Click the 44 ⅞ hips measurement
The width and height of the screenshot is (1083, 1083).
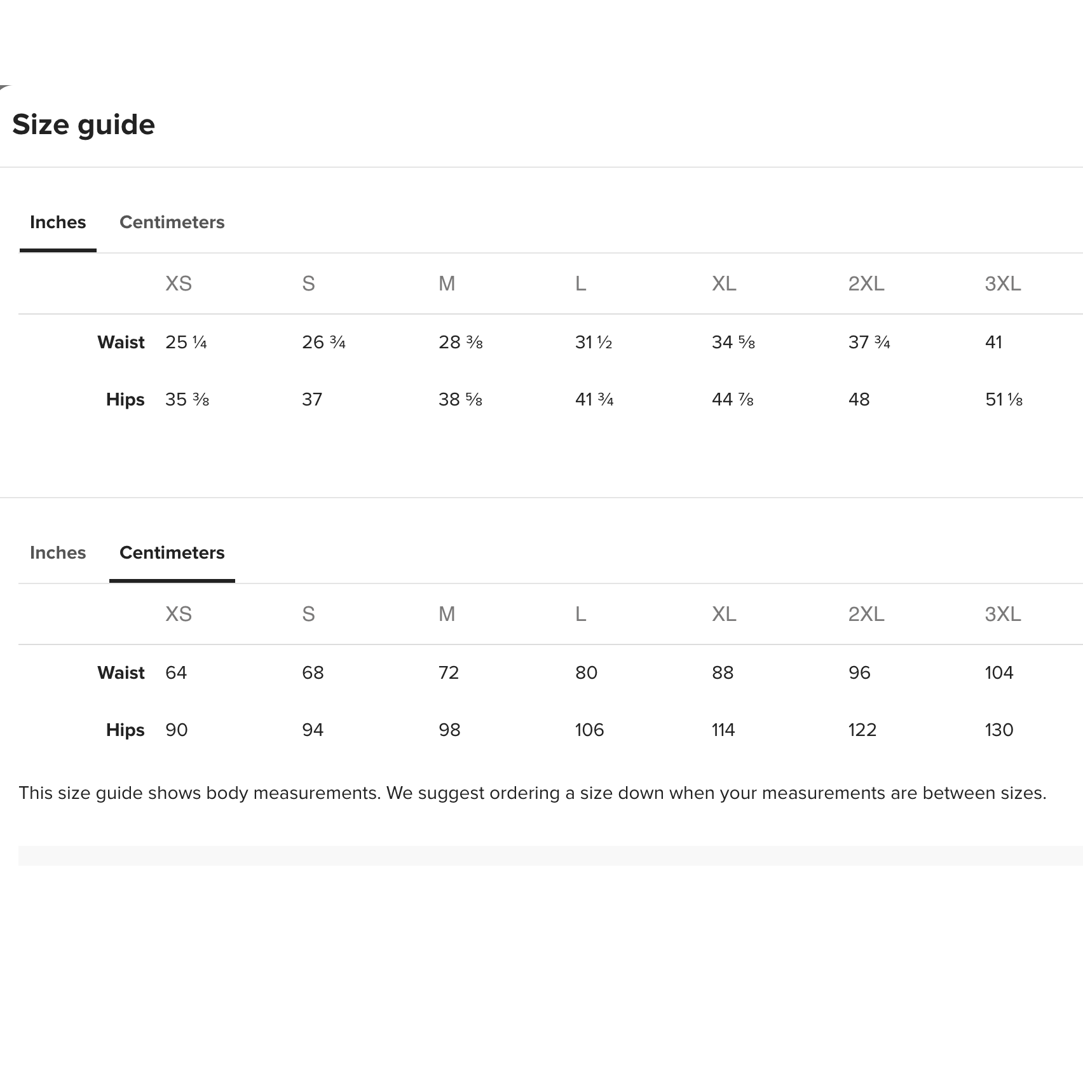(732, 400)
